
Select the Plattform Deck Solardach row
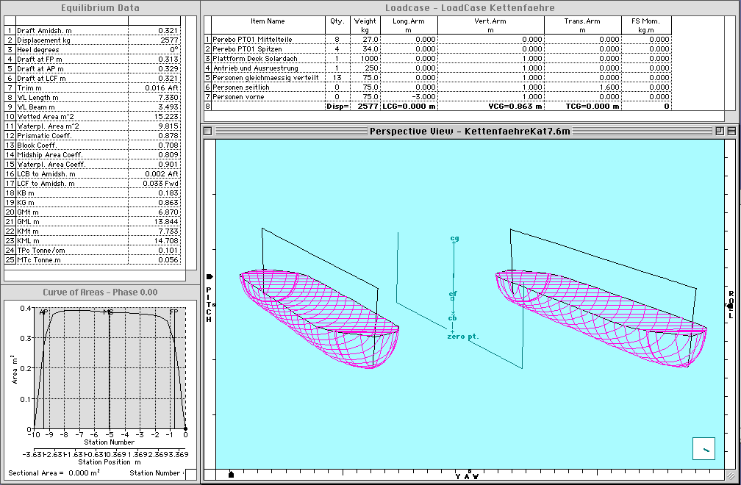point(265,58)
